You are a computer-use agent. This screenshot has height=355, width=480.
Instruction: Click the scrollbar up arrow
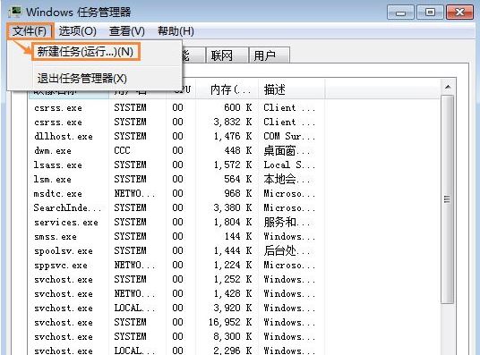[448, 87]
